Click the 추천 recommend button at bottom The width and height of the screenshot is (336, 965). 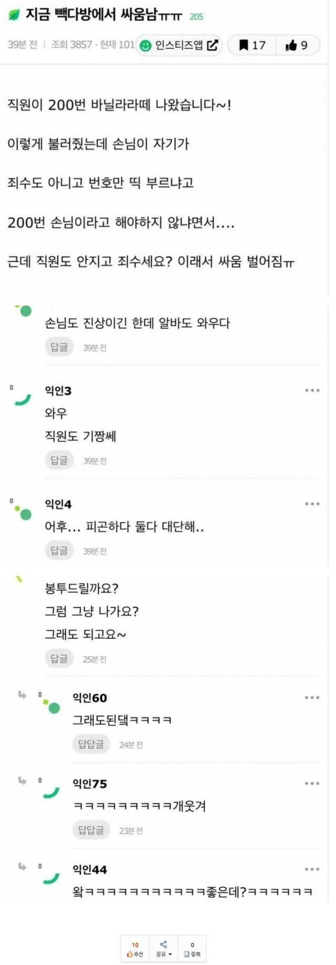tap(135, 949)
